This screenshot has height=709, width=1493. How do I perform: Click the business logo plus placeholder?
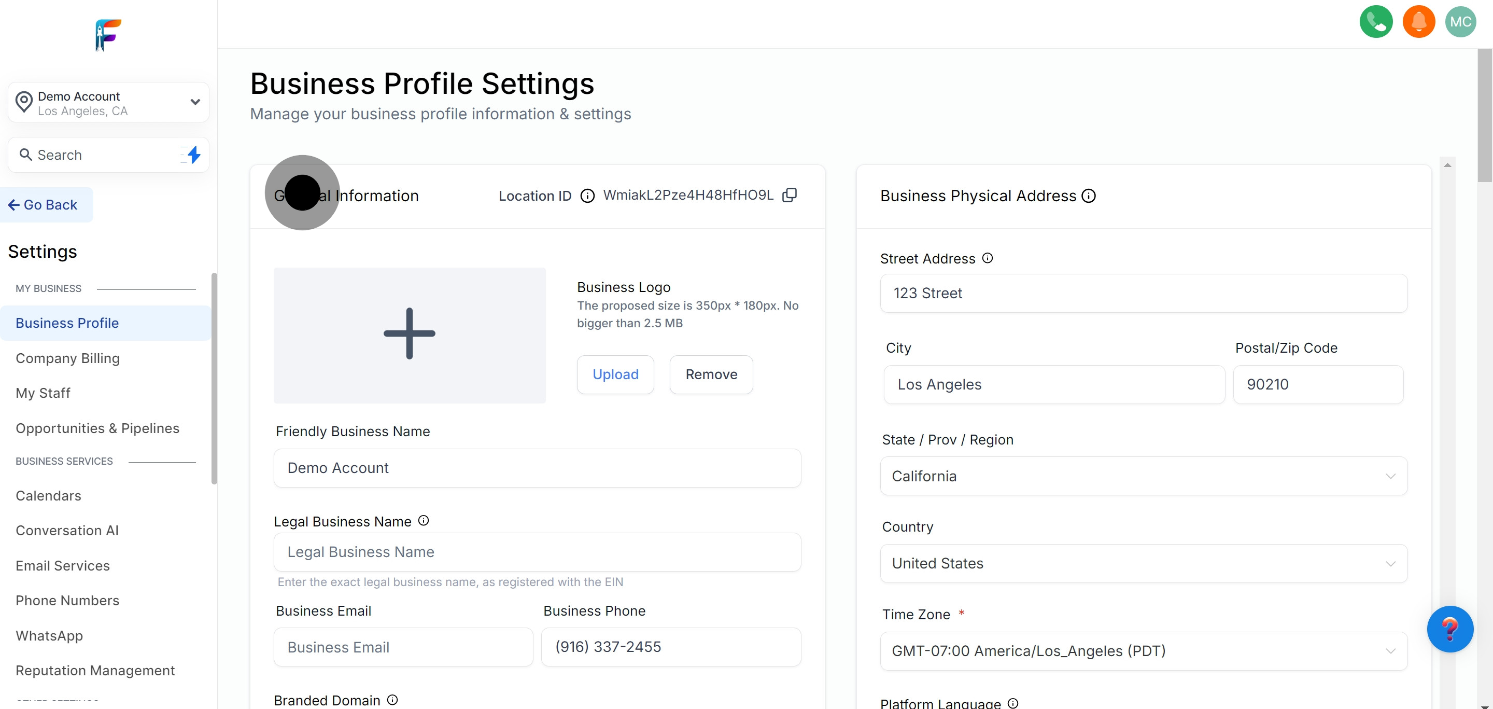coord(409,335)
